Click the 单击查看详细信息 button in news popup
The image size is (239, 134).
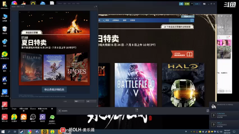click(x=54, y=89)
